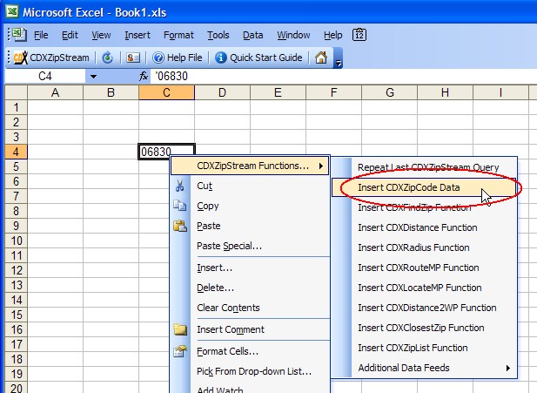
Task: Expand CDXZipStream Functions submenu
Action: pos(250,166)
